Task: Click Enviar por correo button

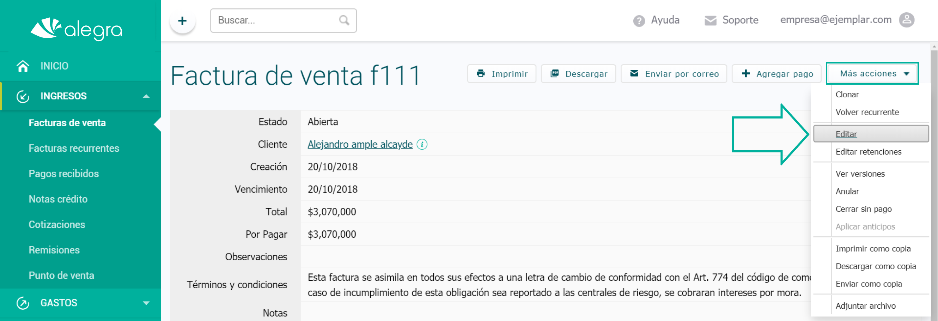Action: [674, 74]
